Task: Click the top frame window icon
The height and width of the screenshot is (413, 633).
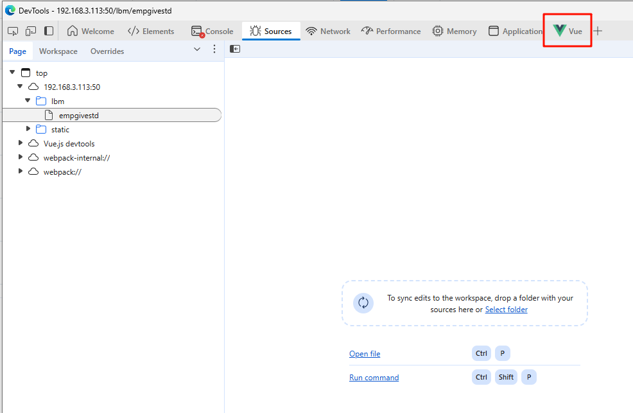Action: 26,73
